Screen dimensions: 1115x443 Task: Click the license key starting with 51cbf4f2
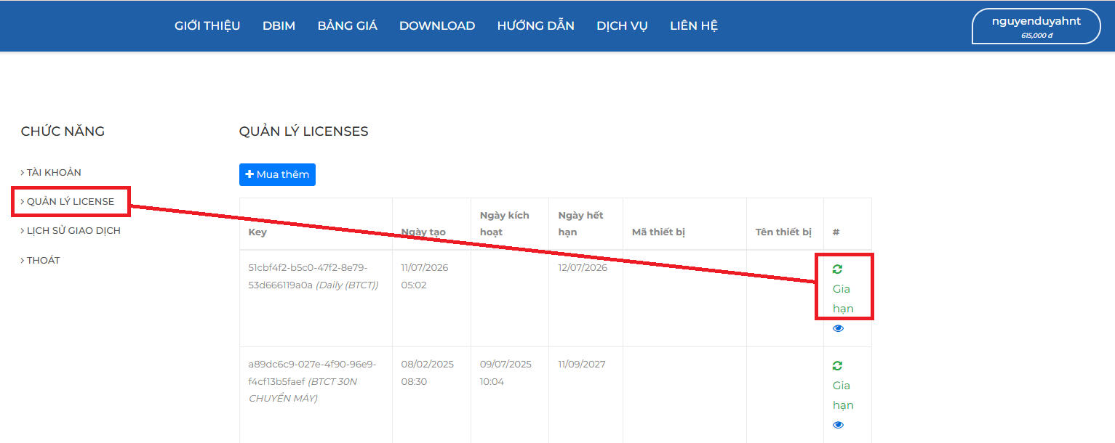313,276
